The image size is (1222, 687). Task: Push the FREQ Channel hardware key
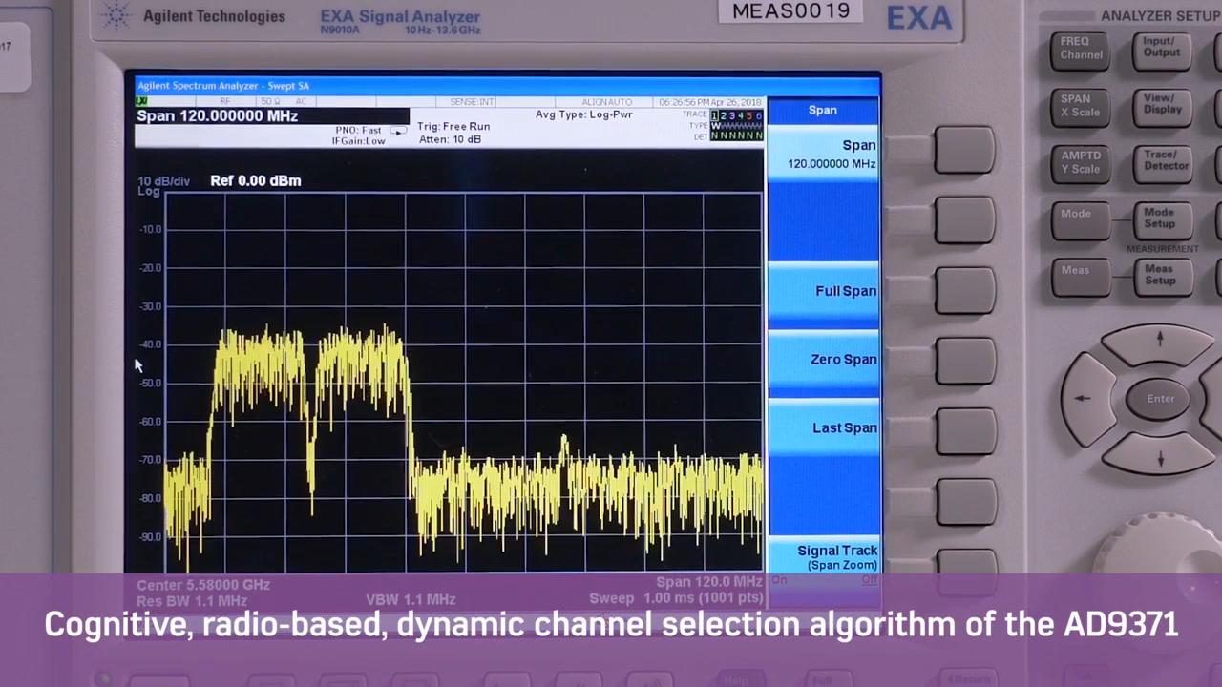[x=1082, y=50]
